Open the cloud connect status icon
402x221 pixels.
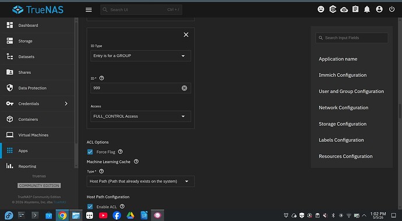pyautogui.click(x=344, y=10)
